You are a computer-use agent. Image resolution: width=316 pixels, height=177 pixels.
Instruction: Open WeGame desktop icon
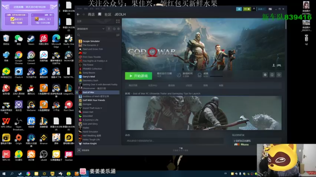tap(31, 106)
